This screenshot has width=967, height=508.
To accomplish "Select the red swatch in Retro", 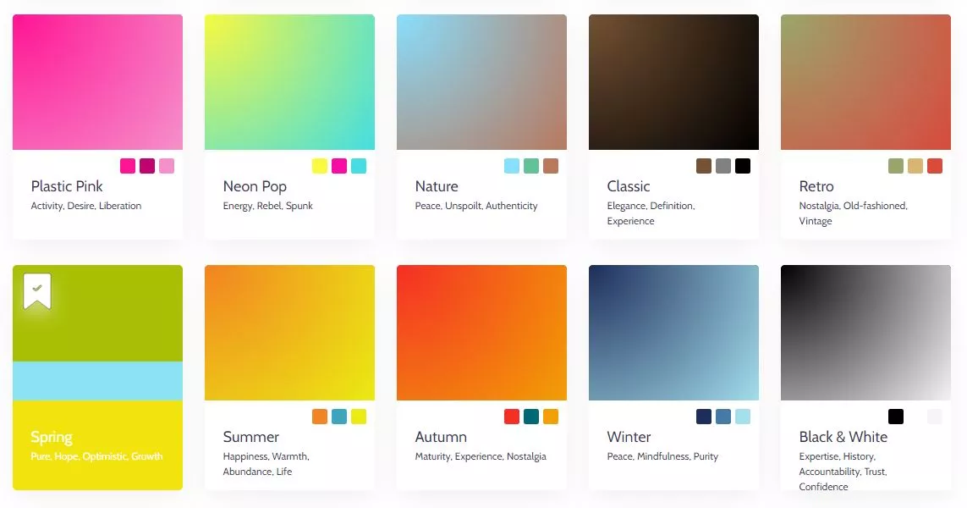I will 935,166.
